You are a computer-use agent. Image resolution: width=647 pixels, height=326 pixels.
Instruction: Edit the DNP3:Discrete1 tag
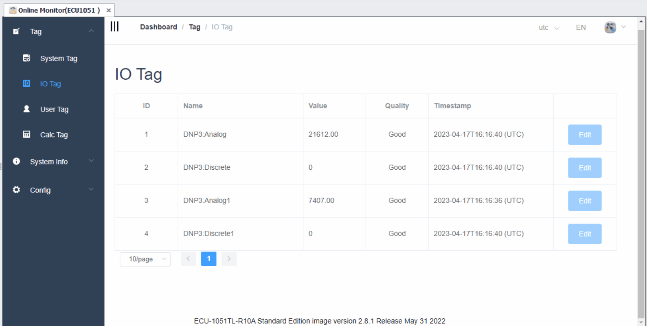[585, 234]
